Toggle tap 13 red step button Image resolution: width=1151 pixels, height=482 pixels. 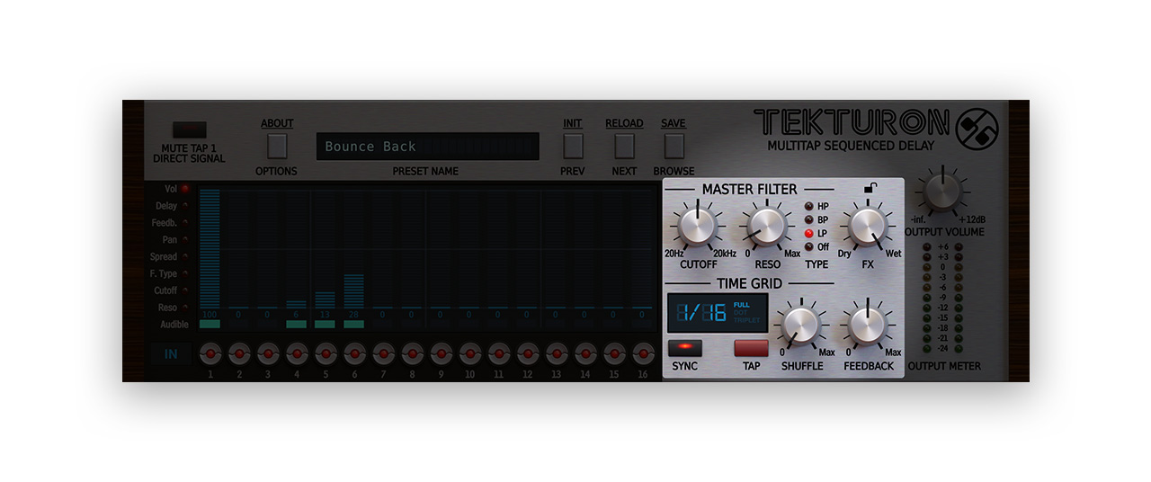pos(556,353)
